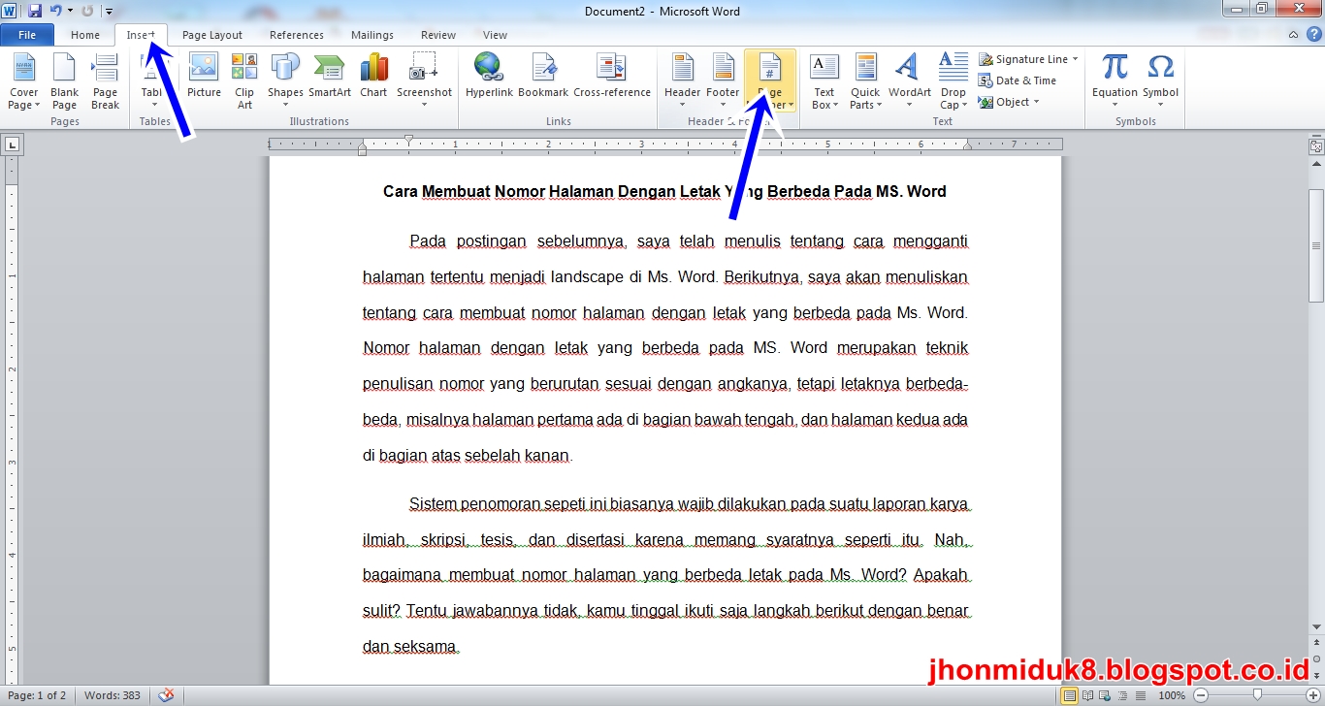Insert a Chart
Screen dimensions: 1325x706
pos(373,76)
